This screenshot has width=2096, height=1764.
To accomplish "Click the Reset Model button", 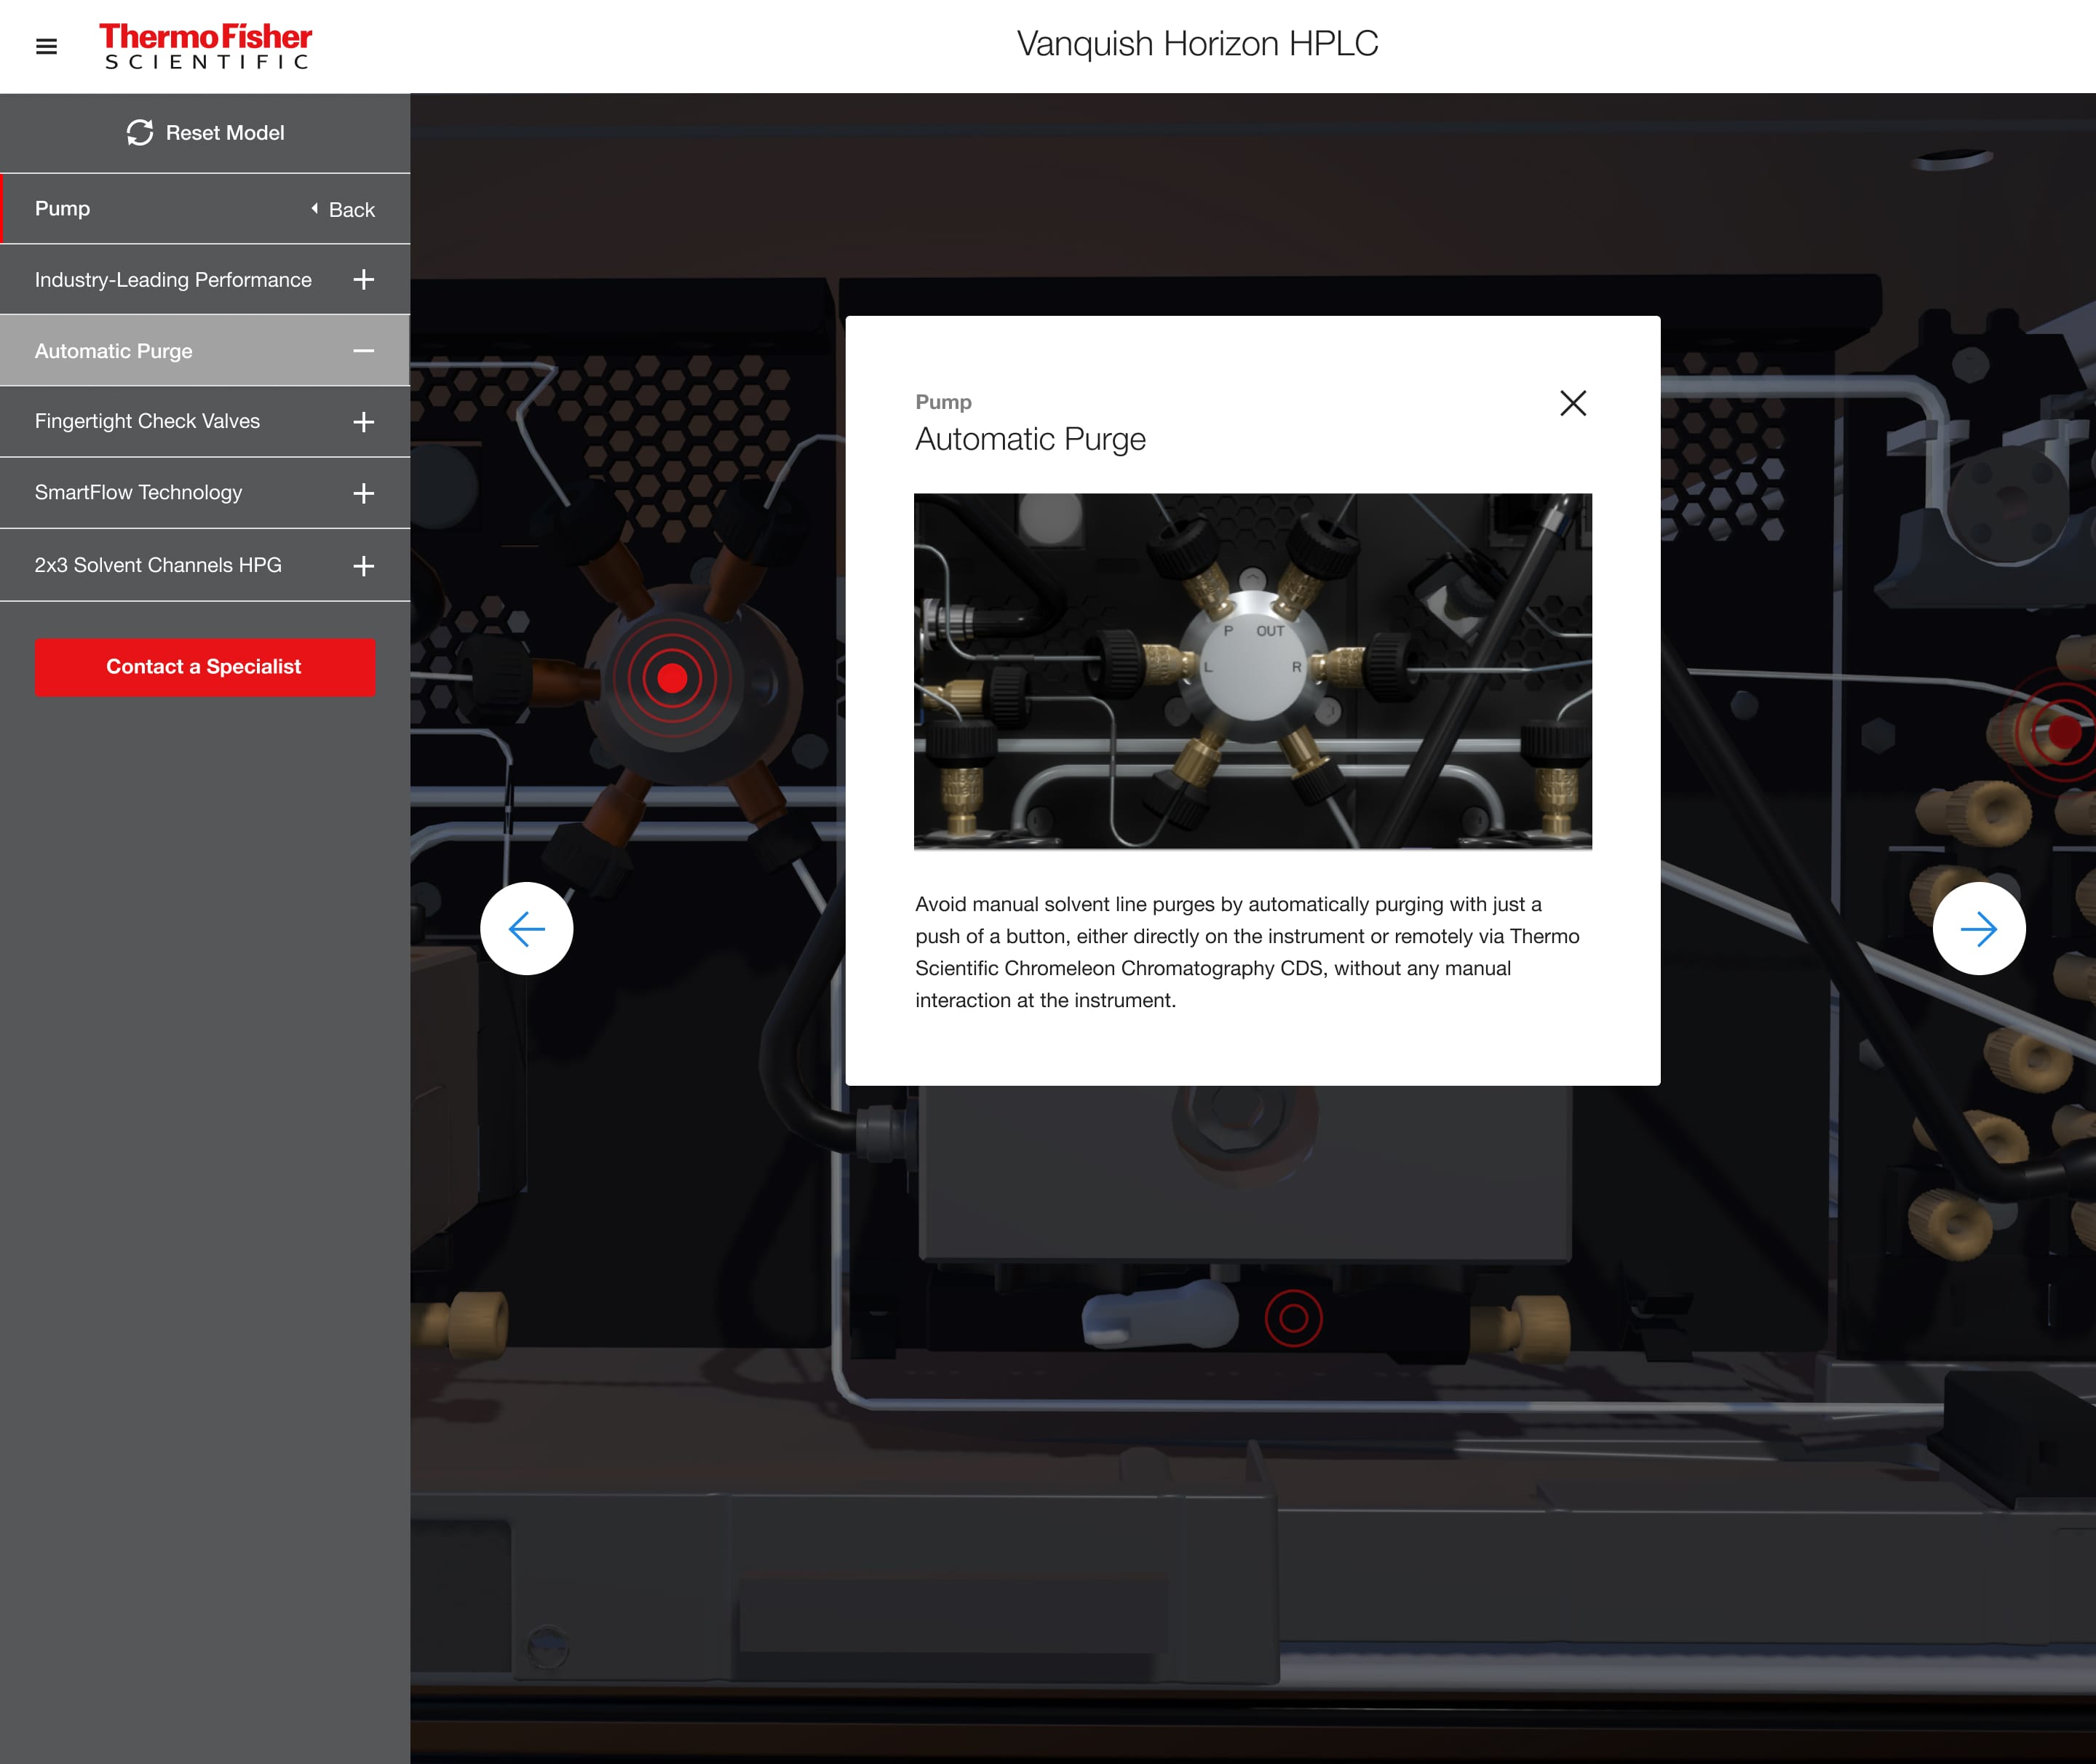I will click(x=203, y=131).
